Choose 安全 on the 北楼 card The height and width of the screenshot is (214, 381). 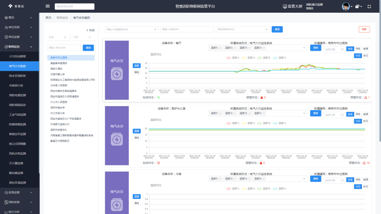point(350,180)
